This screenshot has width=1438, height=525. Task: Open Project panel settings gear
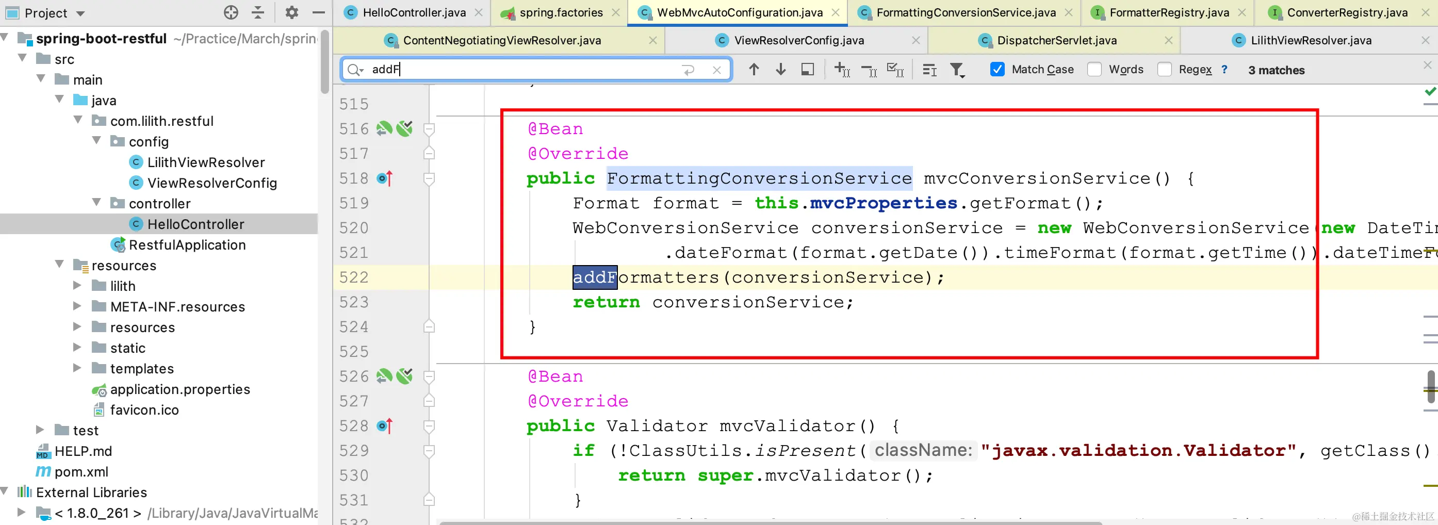coord(291,12)
